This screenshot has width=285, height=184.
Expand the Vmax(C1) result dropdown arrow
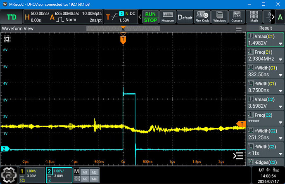(280, 44)
